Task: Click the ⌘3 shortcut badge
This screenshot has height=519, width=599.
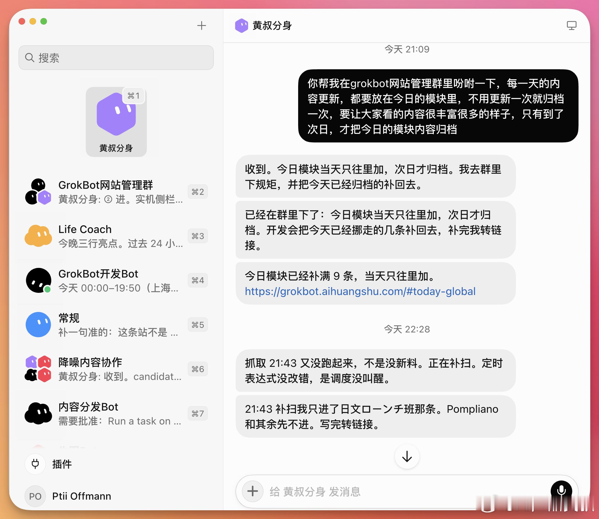Action: [x=198, y=236]
